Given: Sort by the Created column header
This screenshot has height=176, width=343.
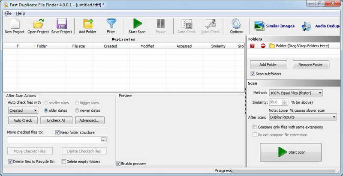Looking at the screenshot, I should click(x=111, y=46).
